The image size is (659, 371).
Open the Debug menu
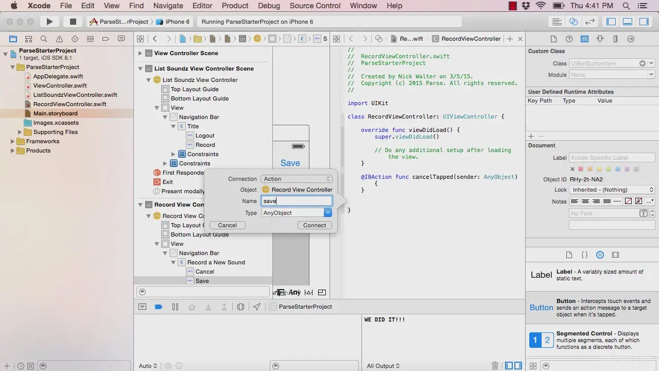(269, 6)
